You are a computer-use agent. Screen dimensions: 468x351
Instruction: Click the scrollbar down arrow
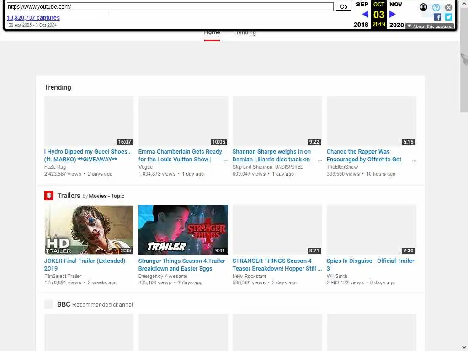tap(464, 347)
